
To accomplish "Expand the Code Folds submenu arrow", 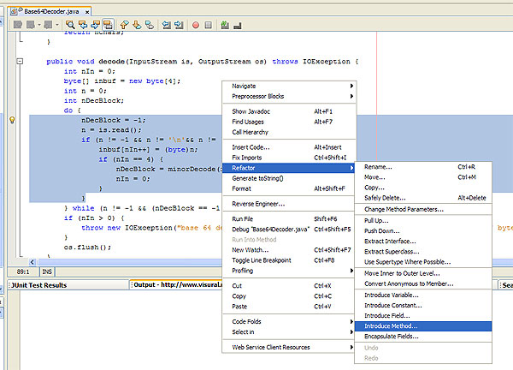I will pos(351,321).
